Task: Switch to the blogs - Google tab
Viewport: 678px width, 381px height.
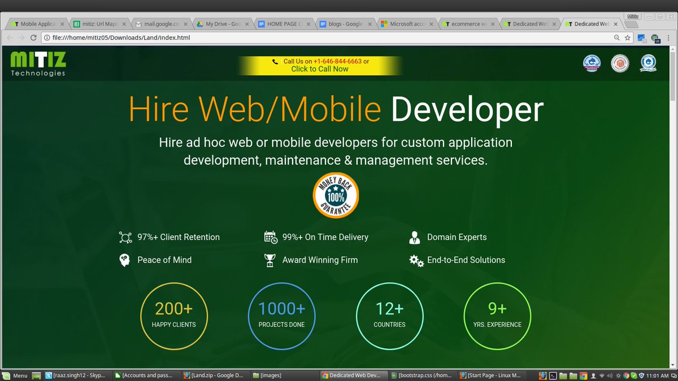Action: pyautogui.click(x=345, y=24)
